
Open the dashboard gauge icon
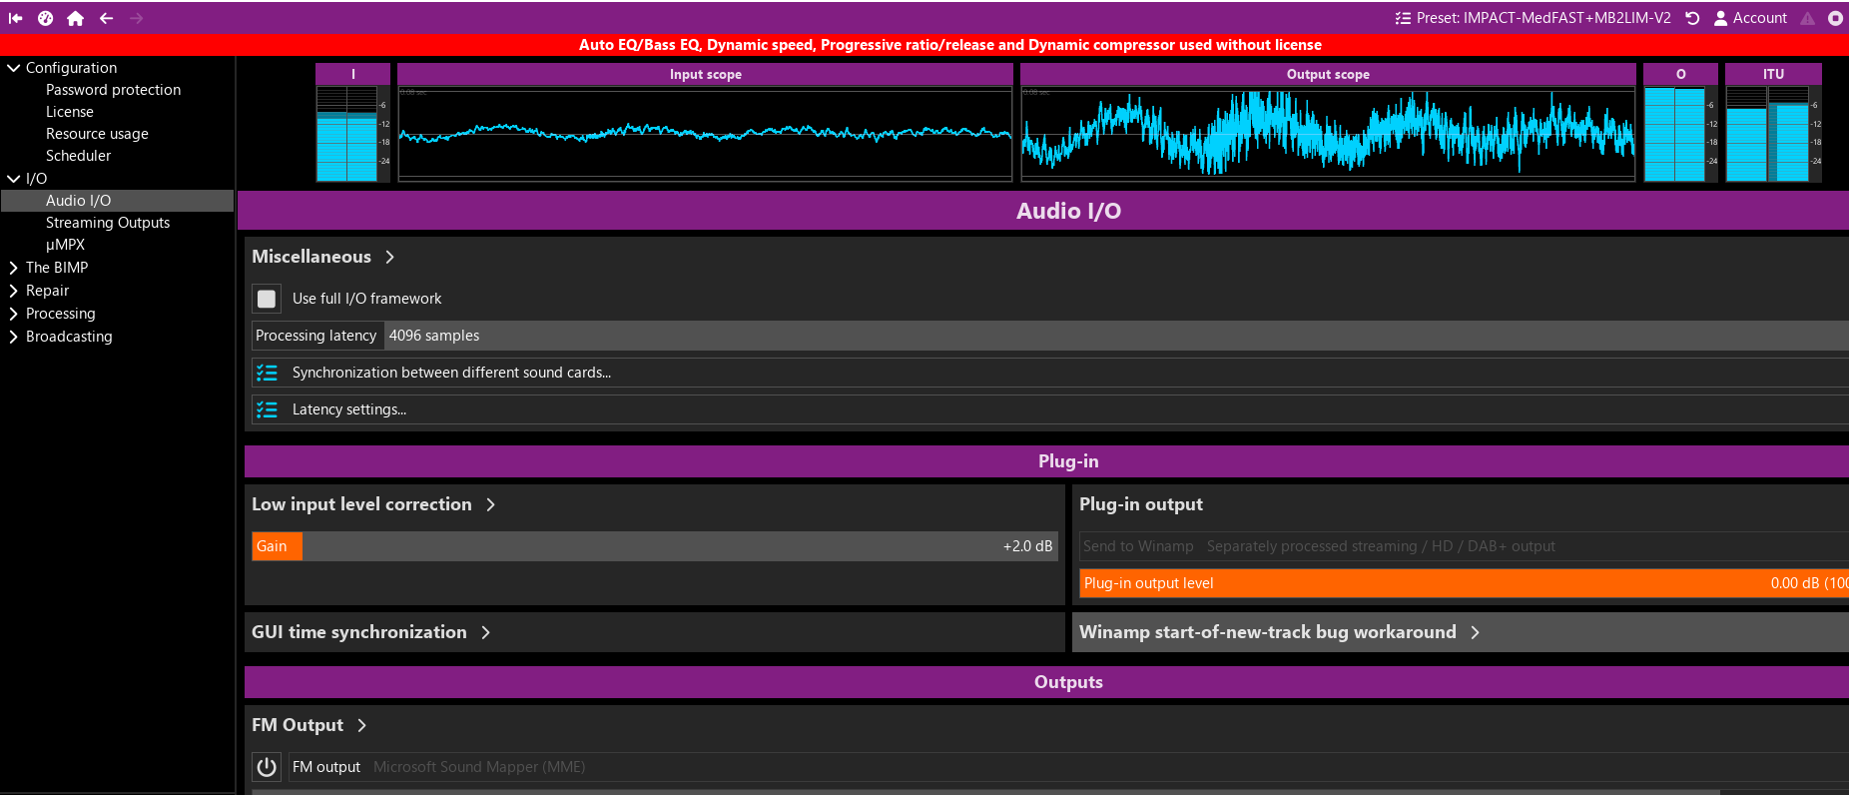[x=45, y=18]
